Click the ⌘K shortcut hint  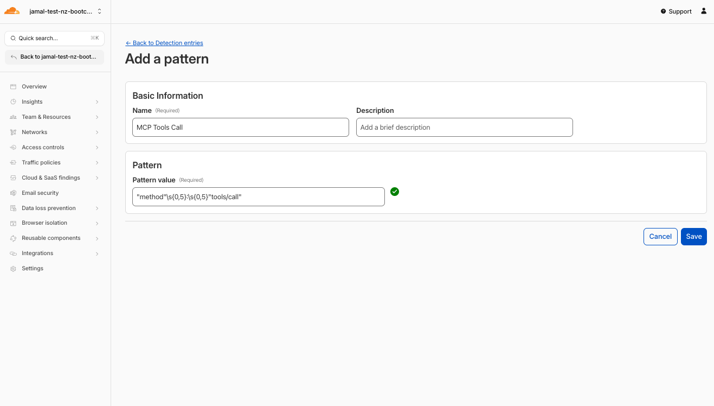click(95, 39)
